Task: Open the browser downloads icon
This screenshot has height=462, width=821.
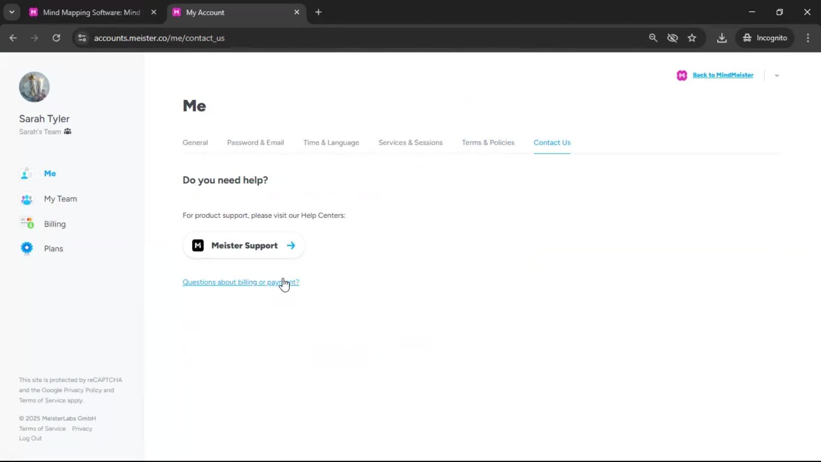Action: (x=722, y=38)
